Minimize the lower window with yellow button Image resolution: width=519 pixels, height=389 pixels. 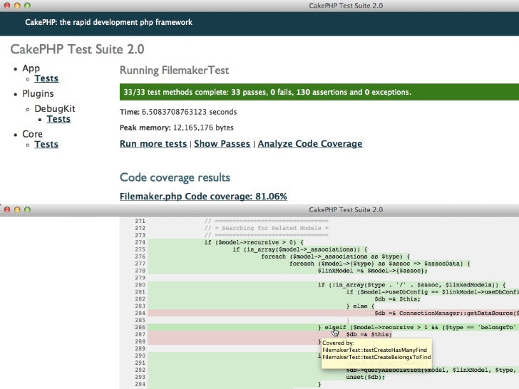pos(16,210)
